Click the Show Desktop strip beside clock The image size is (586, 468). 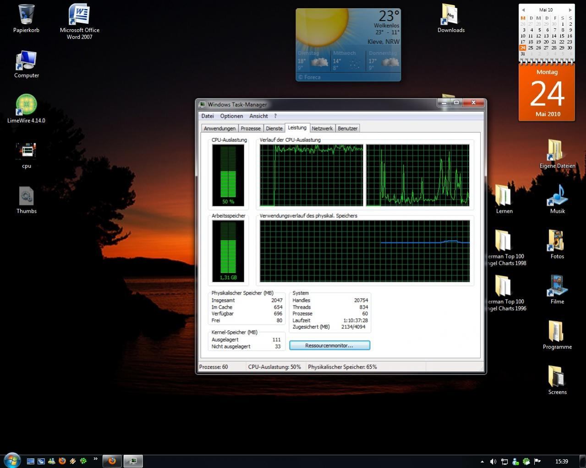click(583, 462)
